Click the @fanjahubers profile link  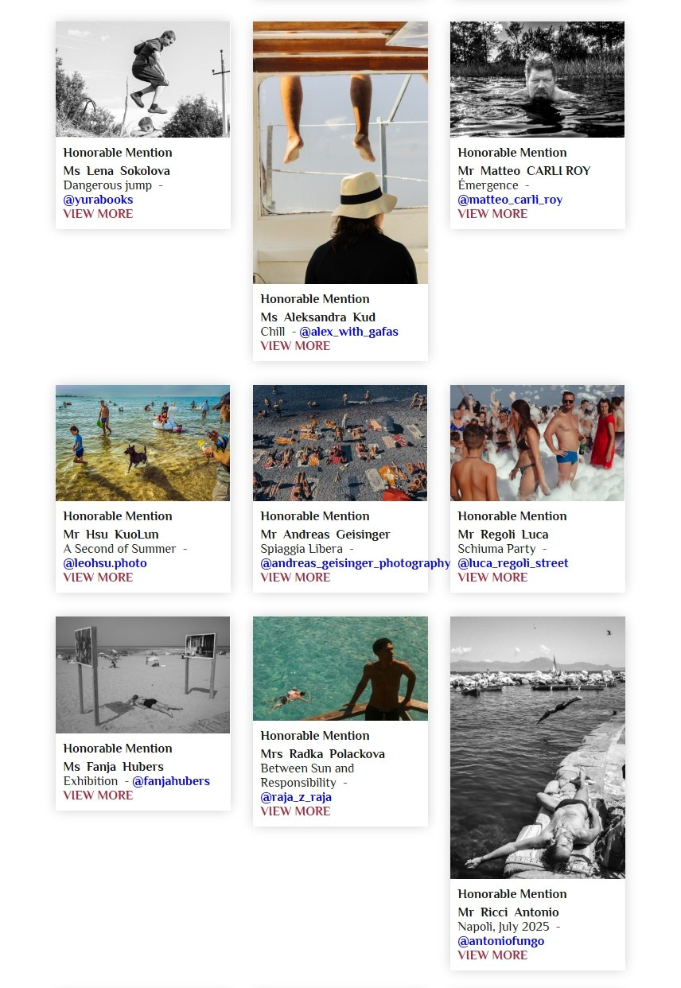pyautogui.click(x=171, y=781)
